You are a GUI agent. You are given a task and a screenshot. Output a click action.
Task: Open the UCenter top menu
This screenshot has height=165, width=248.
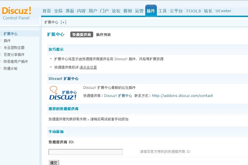223,11
